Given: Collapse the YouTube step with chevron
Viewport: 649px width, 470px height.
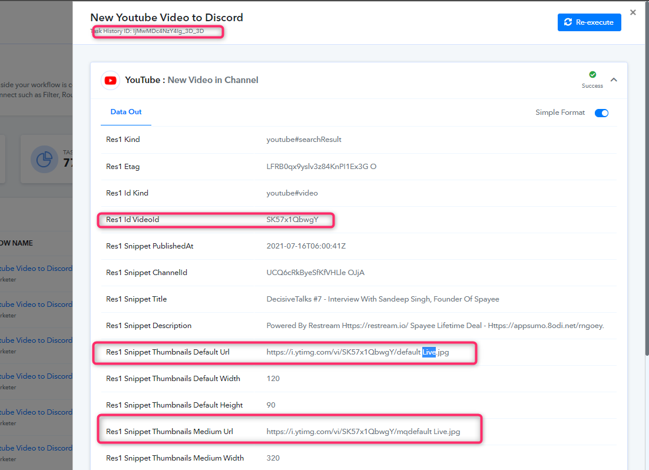Looking at the screenshot, I should click(614, 80).
